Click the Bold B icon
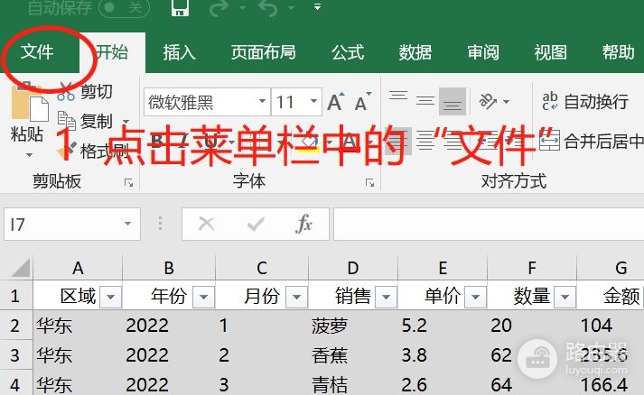The height and width of the screenshot is (395, 644). [157, 141]
